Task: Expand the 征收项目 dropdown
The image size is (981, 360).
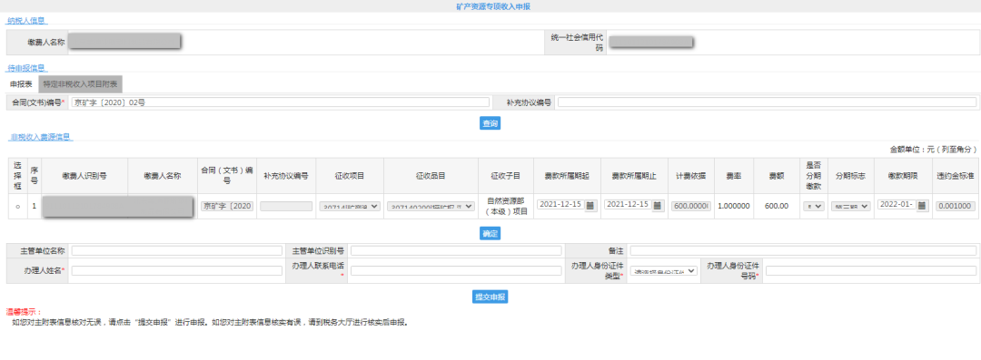Action: [x=349, y=206]
